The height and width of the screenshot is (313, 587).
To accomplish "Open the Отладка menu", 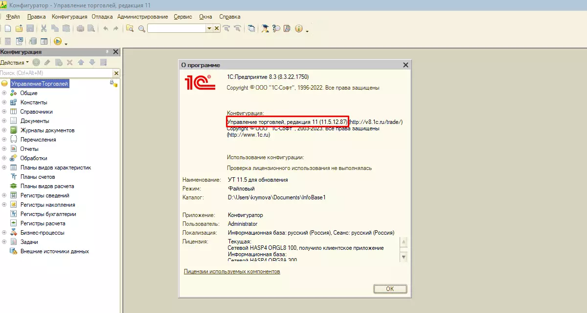I will point(102,16).
